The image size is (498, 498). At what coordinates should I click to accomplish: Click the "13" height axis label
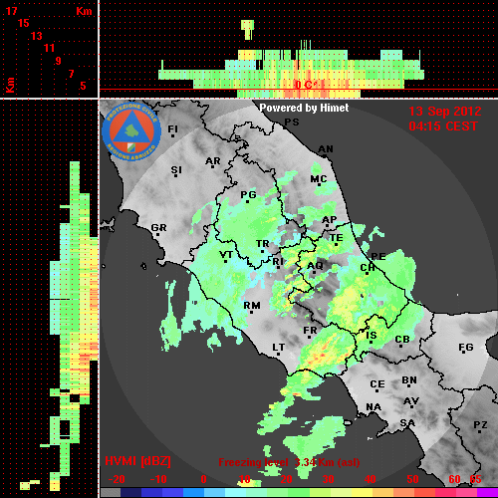tap(37, 36)
